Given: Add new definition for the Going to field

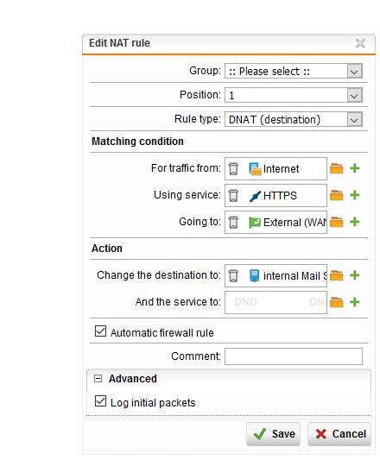Looking at the screenshot, I should [355, 222].
